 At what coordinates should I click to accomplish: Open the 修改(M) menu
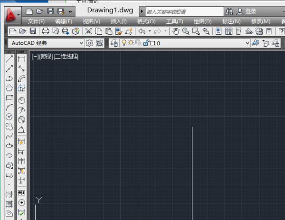pos(261,21)
